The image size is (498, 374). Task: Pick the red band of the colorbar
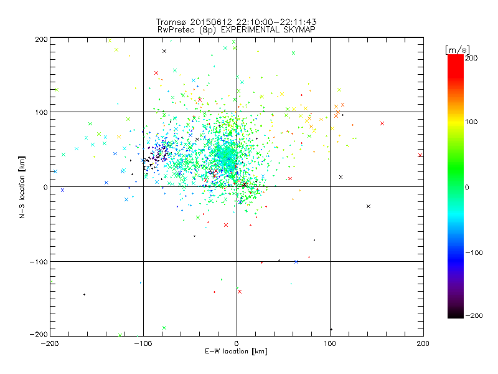click(x=456, y=65)
